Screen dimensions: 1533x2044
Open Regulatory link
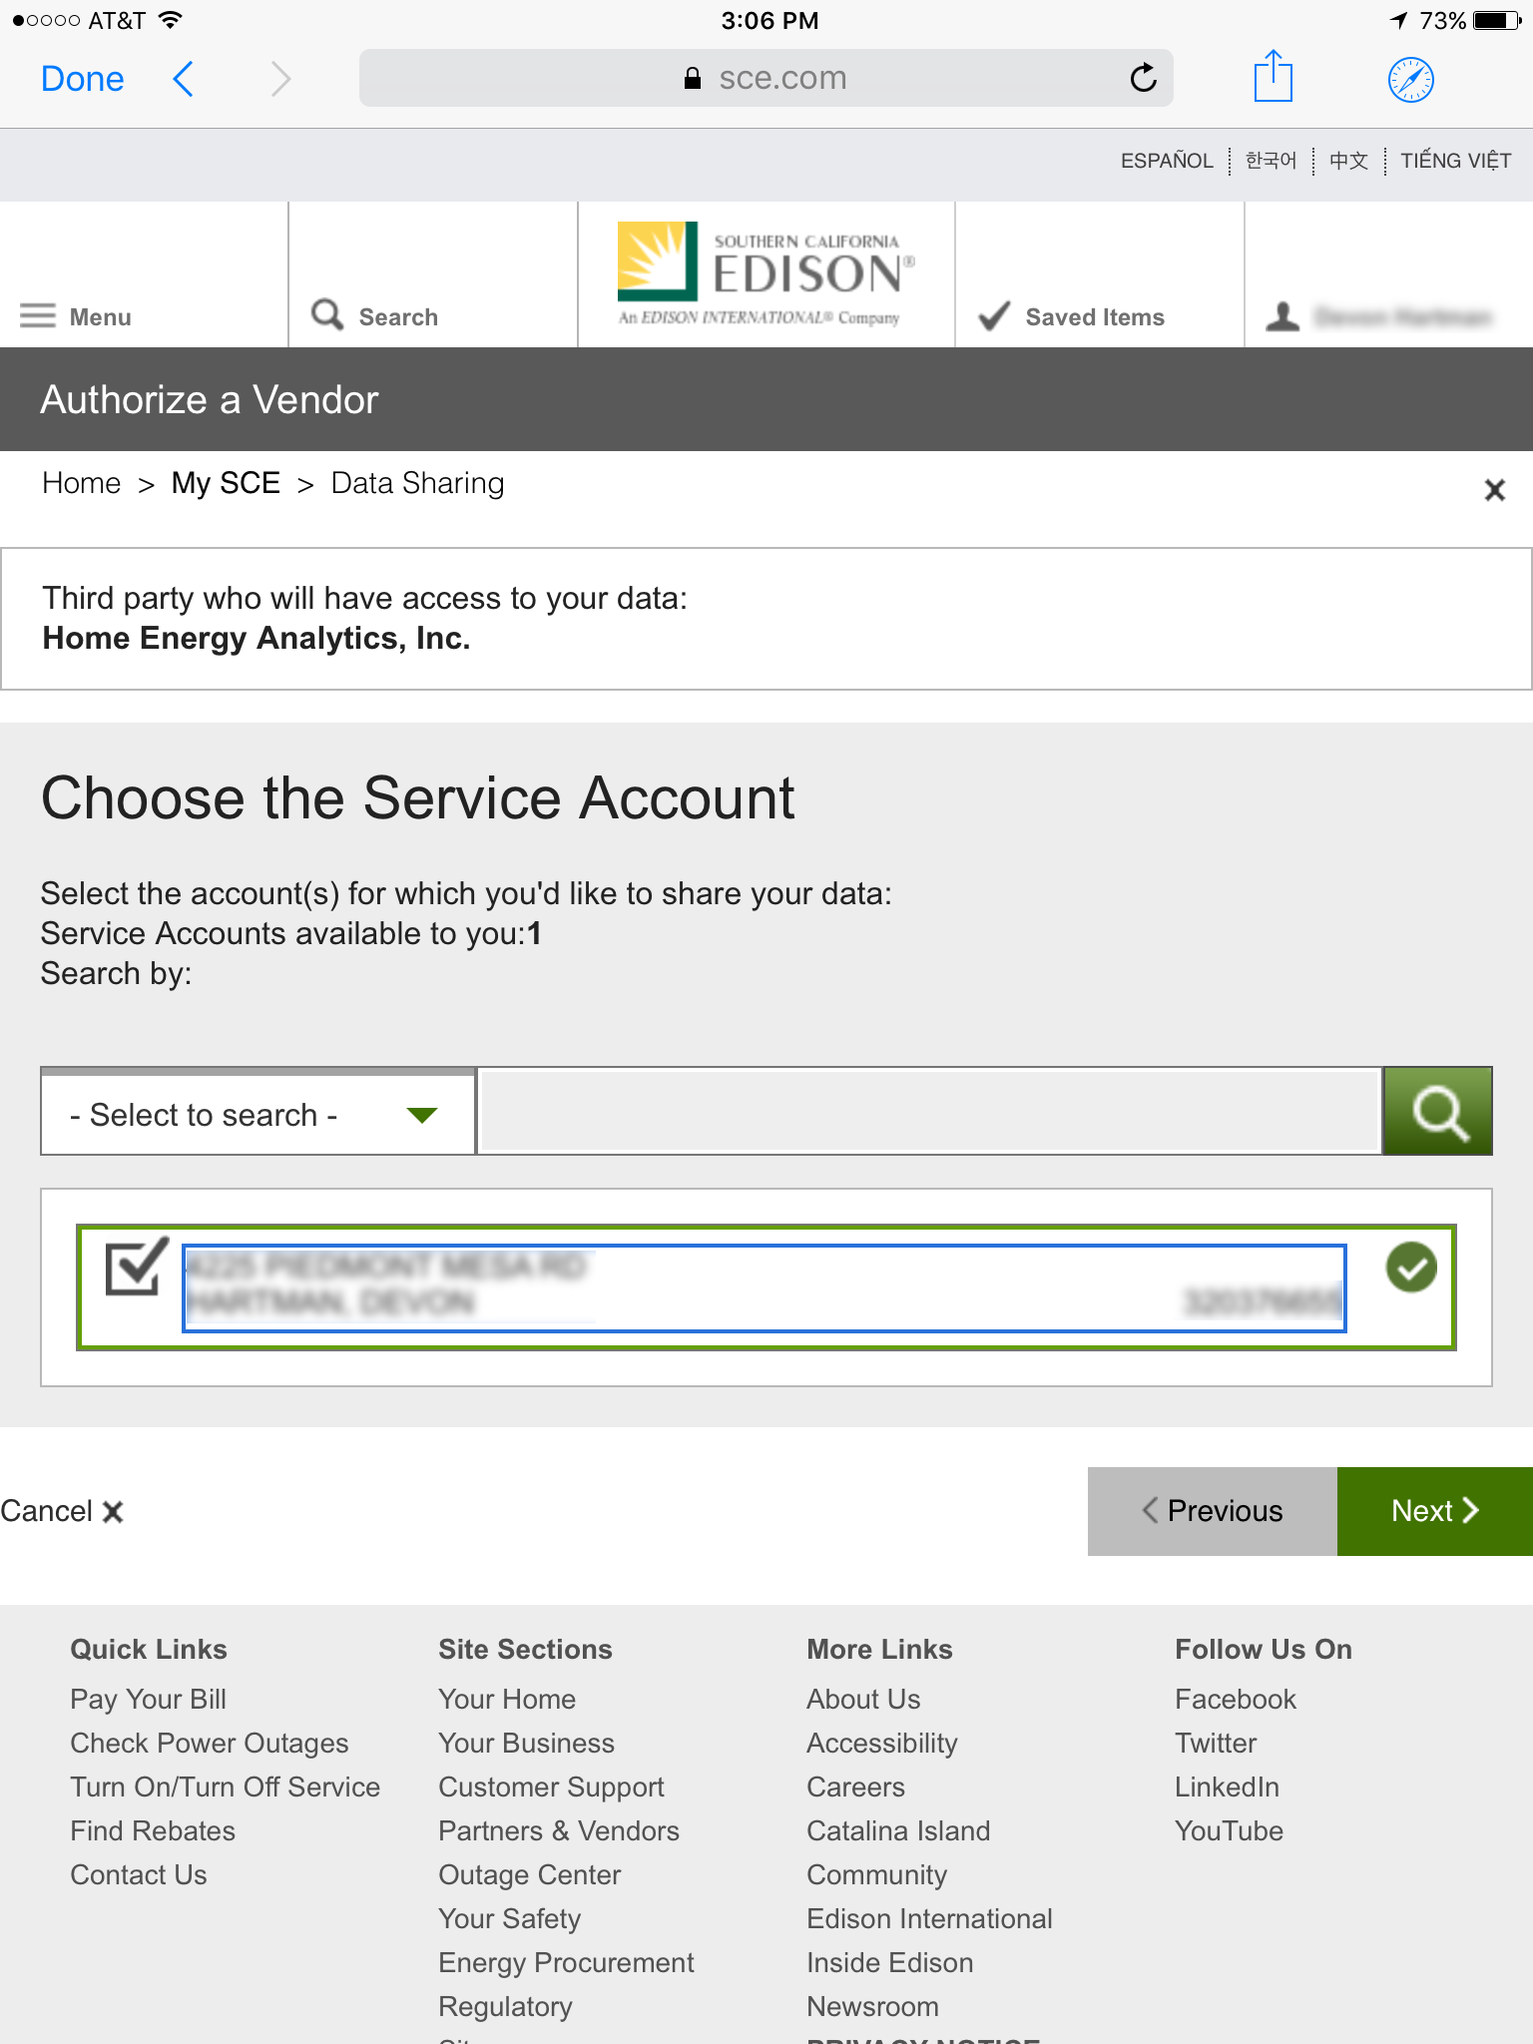505,2006
